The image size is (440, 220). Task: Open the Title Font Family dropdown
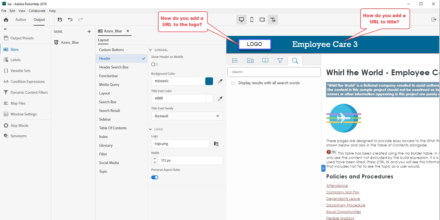point(187,116)
